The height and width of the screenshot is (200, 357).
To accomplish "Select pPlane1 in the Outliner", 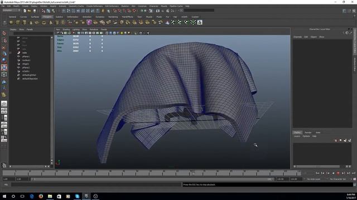I will 26,57.
